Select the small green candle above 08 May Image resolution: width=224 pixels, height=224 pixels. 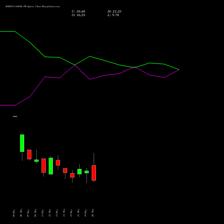click(36, 160)
